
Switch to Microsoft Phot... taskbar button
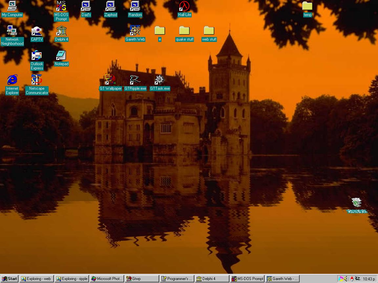[107, 279]
